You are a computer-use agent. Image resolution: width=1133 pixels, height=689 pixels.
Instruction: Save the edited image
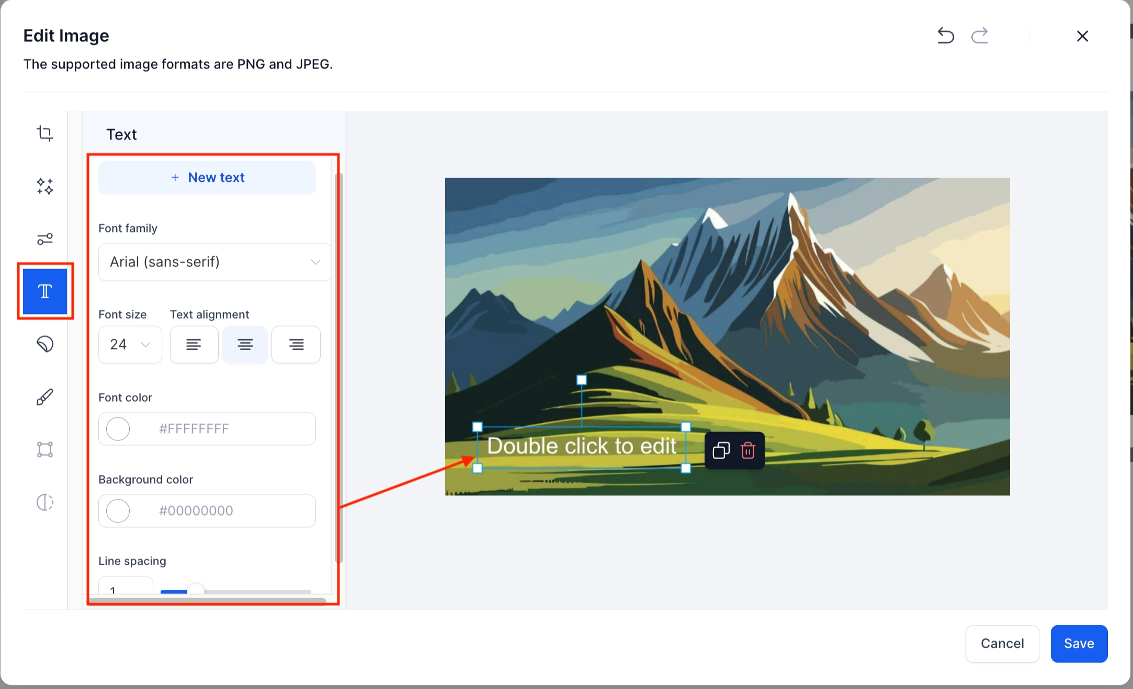pyautogui.click(x=1079, y=644)
